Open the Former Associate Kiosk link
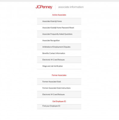 pyautogui.click(x=59, y=82)
